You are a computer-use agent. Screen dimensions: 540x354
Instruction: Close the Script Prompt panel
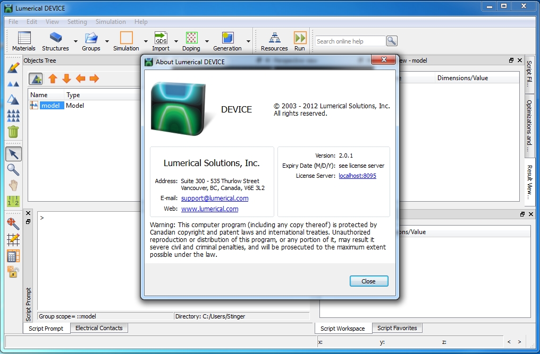[28, 213]
